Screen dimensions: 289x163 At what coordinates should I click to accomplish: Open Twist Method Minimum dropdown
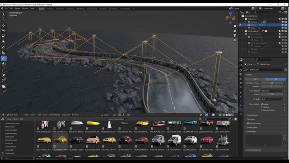[x=272, y=91]
